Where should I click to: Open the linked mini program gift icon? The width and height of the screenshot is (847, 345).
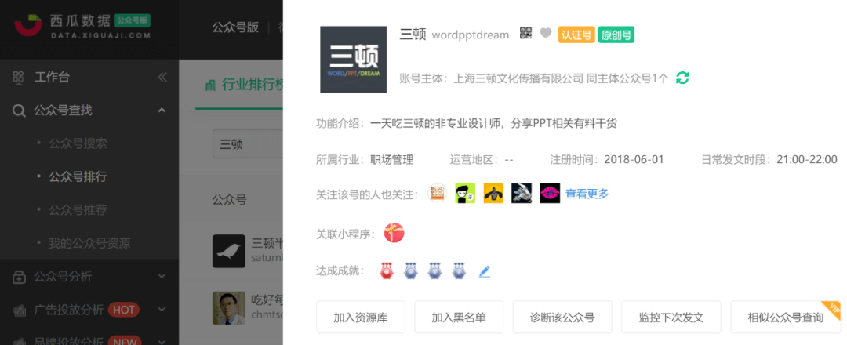click(x=394, y=233)
